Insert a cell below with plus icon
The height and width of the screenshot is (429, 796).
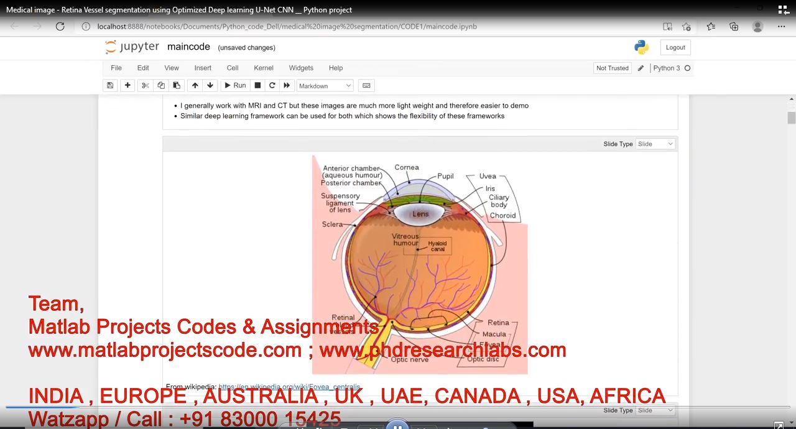[x=127, y=86]
